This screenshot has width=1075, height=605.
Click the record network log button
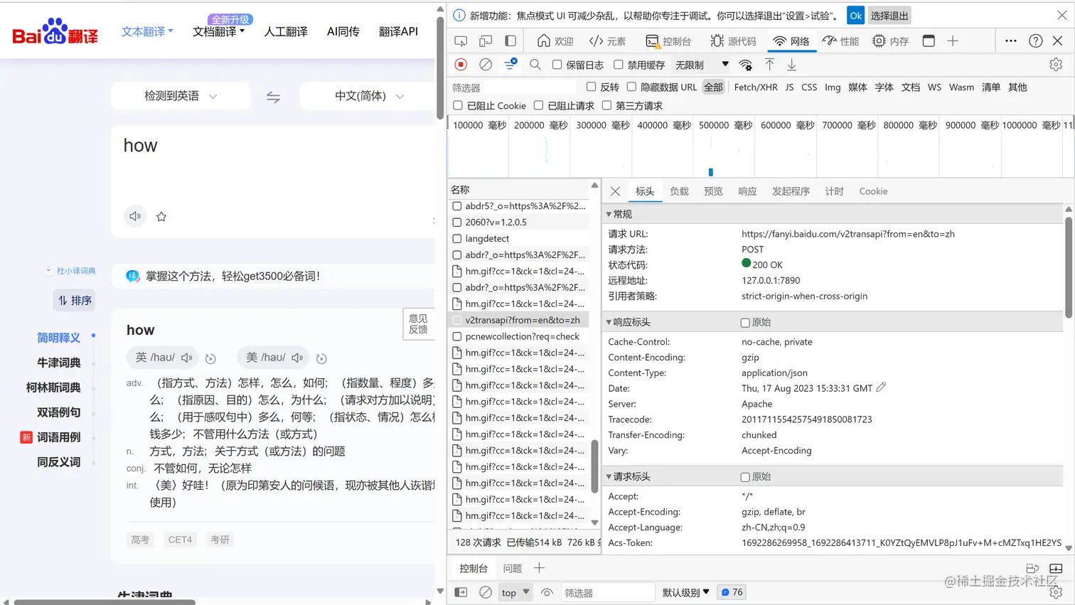click(461, 65)
